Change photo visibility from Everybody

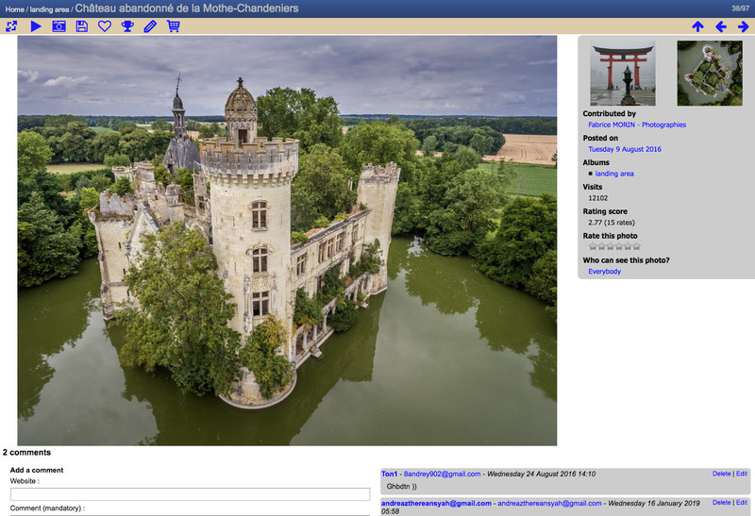tap(604, 272)
